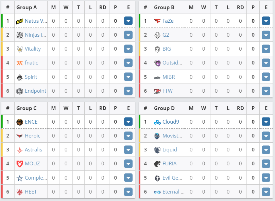Image resolution: width=275 pixels, height=201 pixels.
Task: Click the fnatic orange logo
Action: [20, 63]
